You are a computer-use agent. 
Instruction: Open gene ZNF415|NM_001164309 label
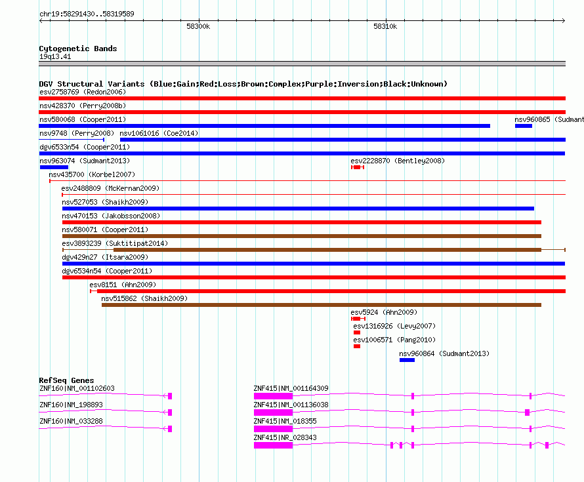(291, 388)
